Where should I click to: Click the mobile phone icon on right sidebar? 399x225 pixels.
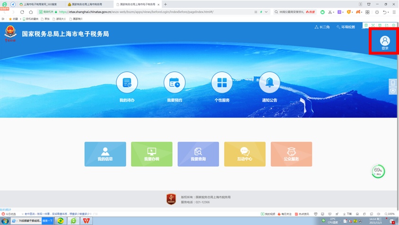click(x=393, y=83)
